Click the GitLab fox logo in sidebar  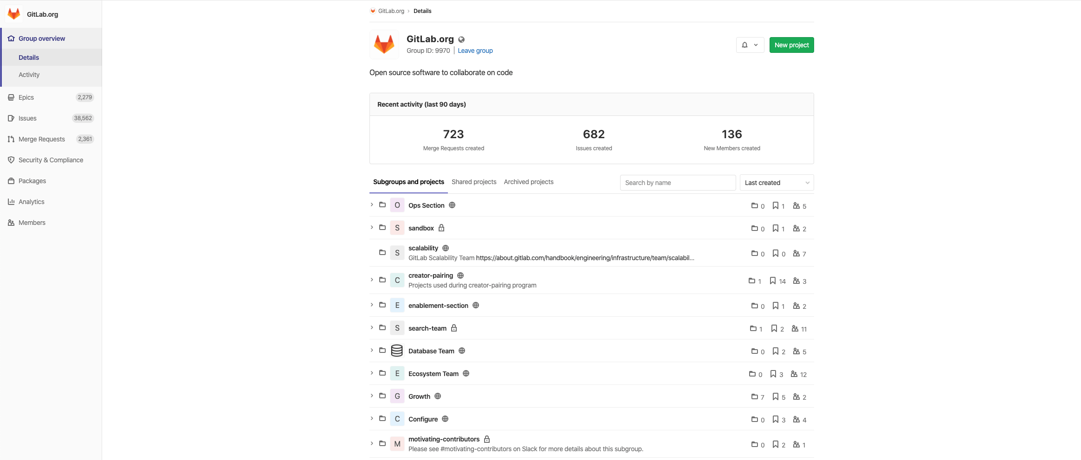[x=14, y=14]
